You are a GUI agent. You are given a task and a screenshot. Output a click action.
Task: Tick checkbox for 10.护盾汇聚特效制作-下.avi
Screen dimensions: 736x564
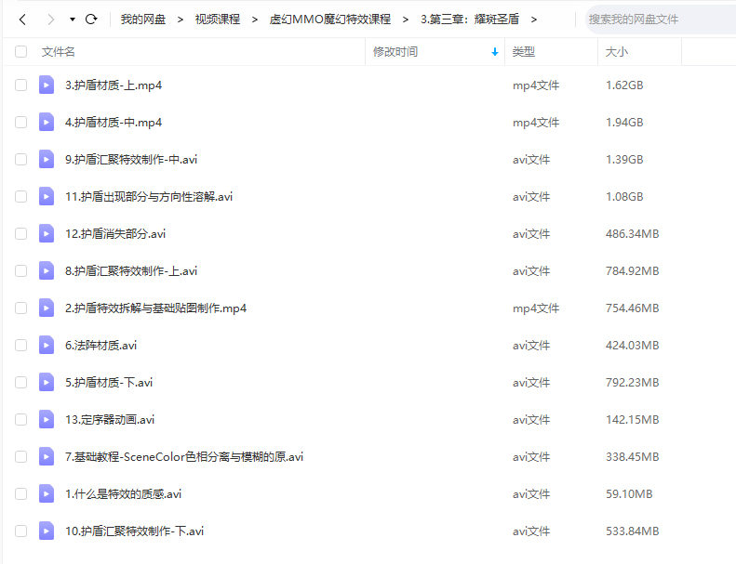click(21, 531)
